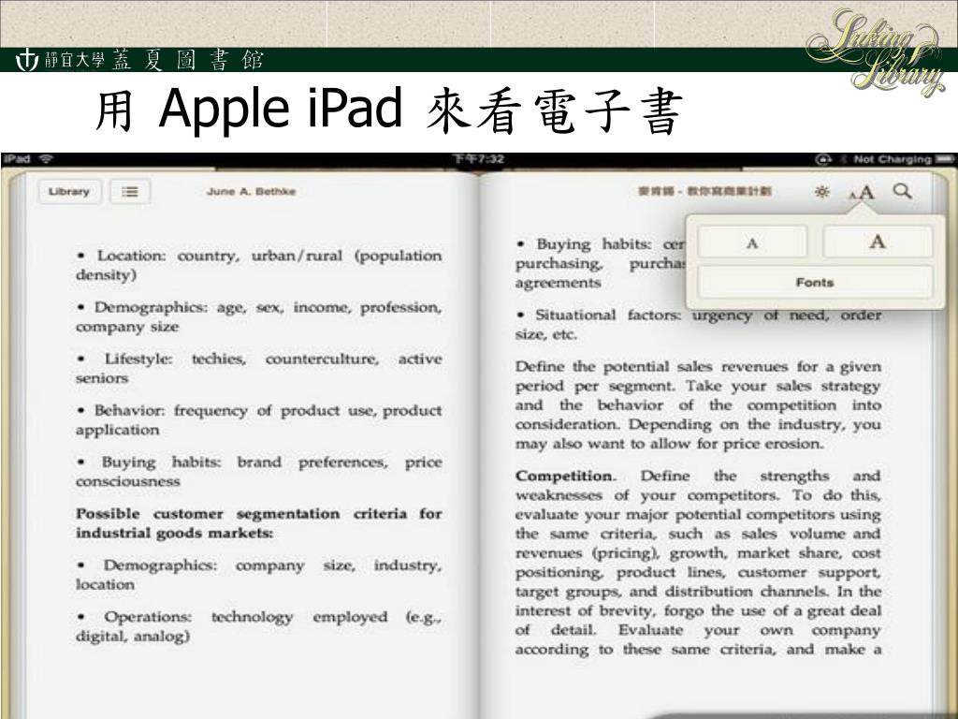The height and width of the screenshot is (719, 958).
Task: Click the bold word 'Competition.'
Action: tap(566, 476)
